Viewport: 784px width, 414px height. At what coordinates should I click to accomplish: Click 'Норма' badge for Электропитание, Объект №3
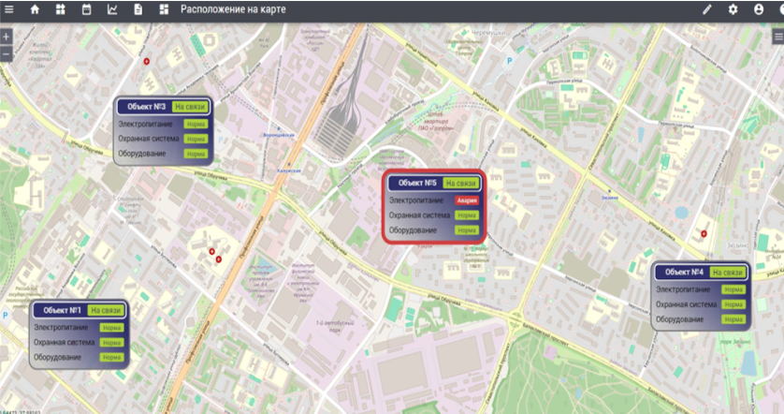pyautogui.click(x=196, y=125)
